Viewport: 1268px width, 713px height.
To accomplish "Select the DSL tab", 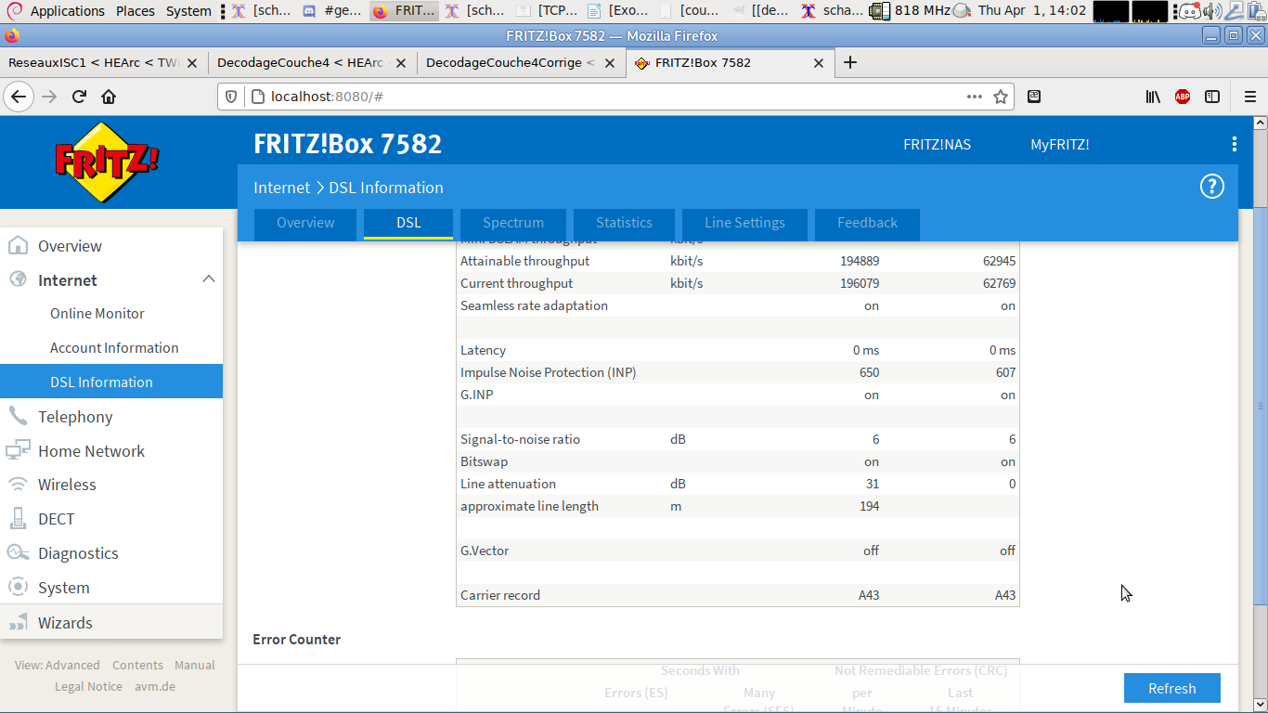I will pyautogui.click(x=408, y=223).
